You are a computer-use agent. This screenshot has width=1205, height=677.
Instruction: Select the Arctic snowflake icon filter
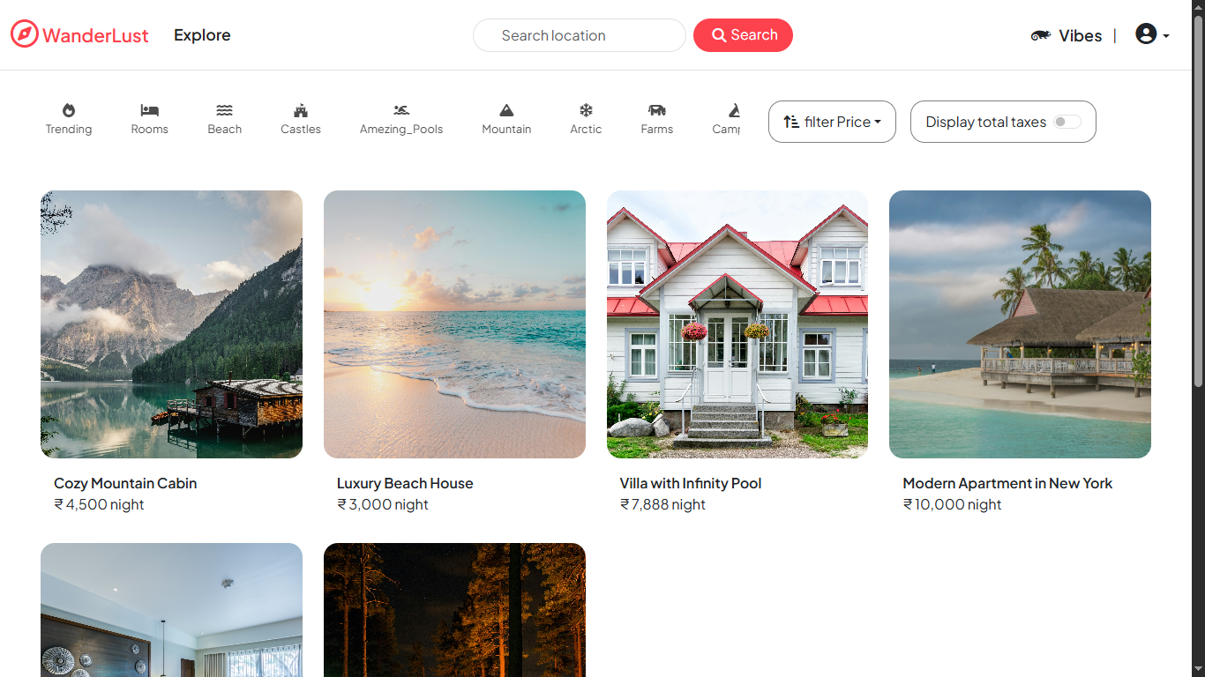[586, 110]
